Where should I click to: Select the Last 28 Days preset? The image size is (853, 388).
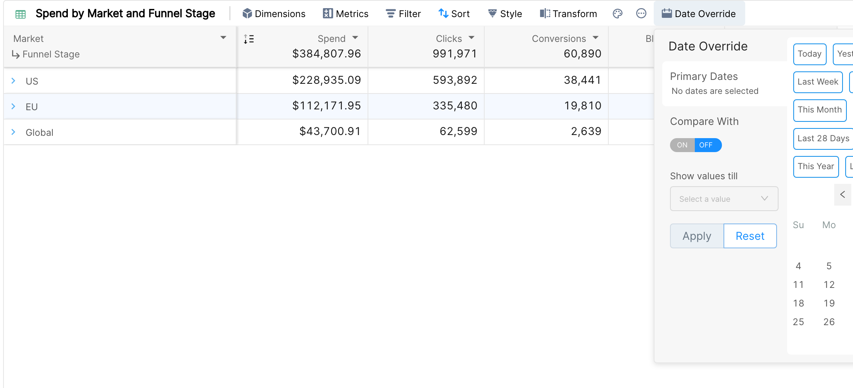(823, 139)
